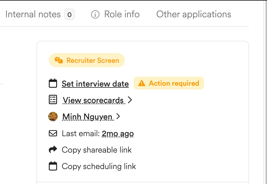267x184 pixels.
Task: Click the calendar icon beside Set interview date
Action: pyautogui.click(x=53, y=83)
